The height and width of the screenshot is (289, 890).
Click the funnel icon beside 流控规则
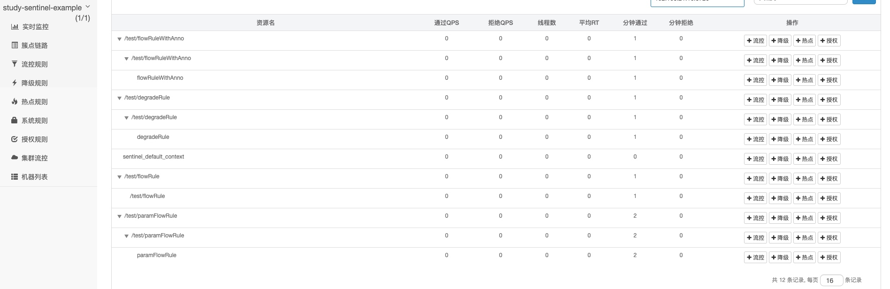15,64
